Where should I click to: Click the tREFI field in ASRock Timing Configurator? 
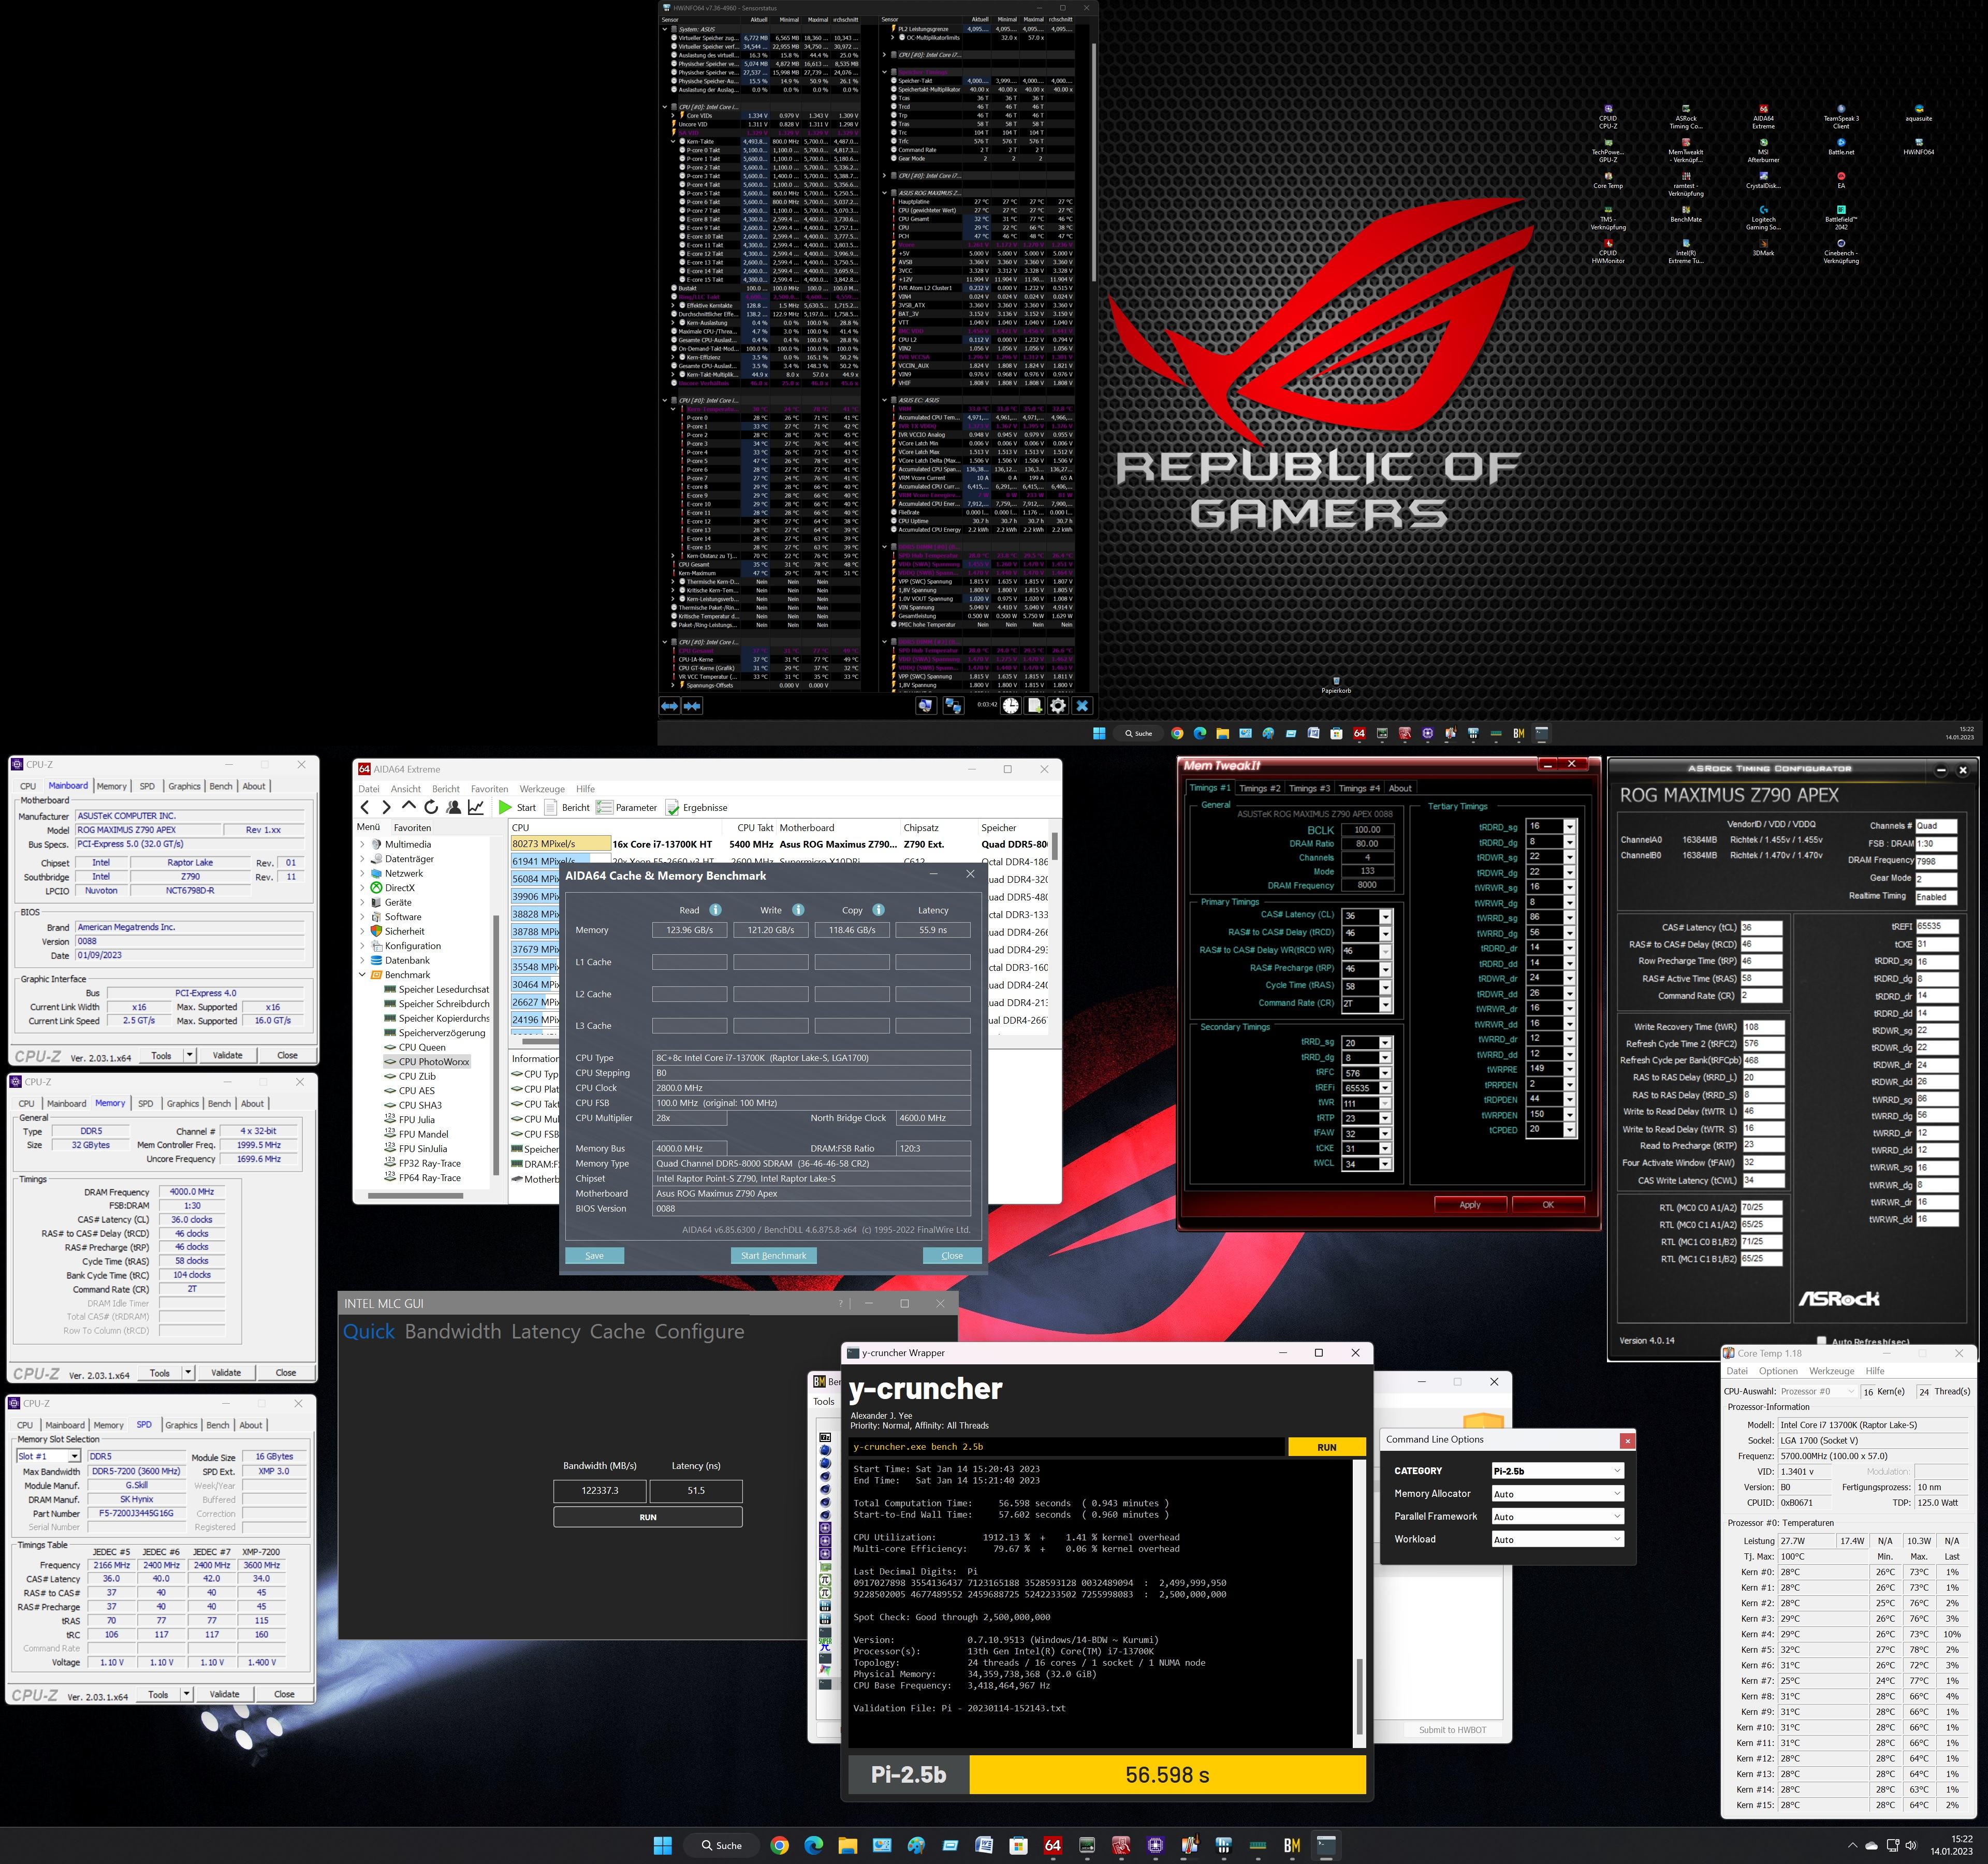tap(1937, 926)
